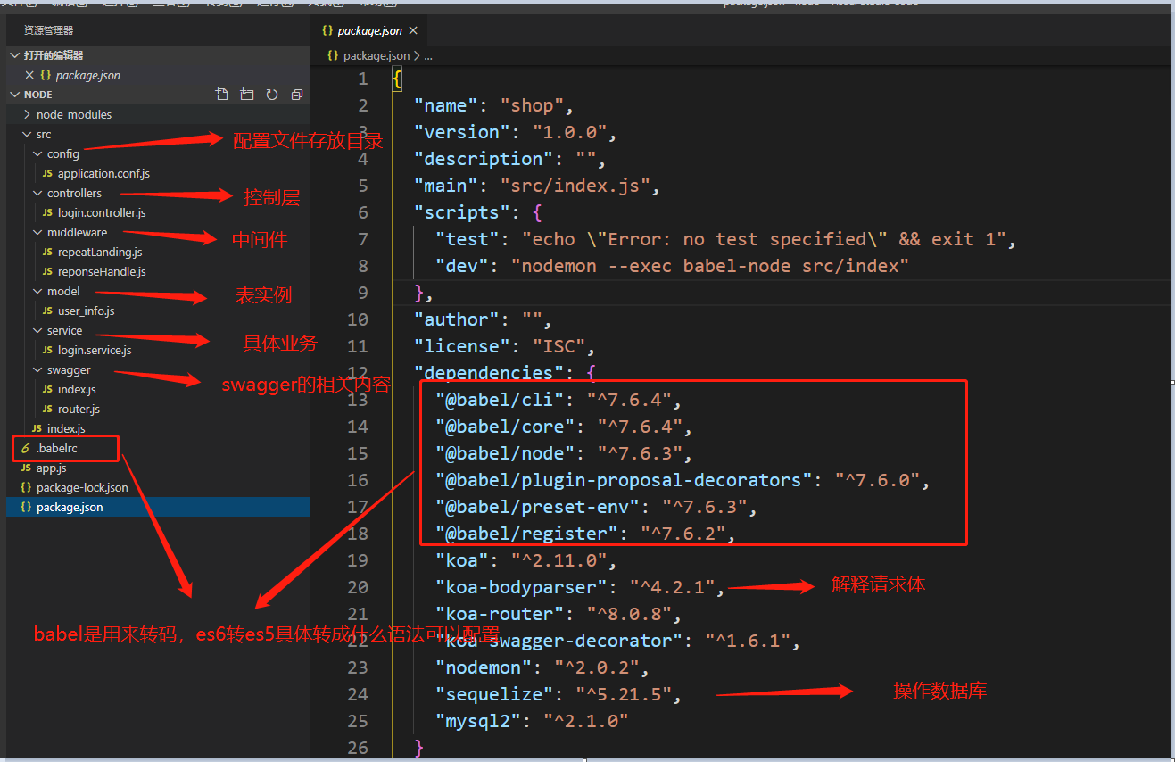Collapse the 打开的编辑器 section
The height and width of the screenshot is (762, 1175).
(15, 55)
